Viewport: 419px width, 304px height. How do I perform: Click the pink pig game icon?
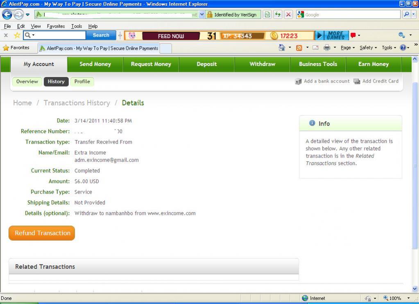coord(132,35)
